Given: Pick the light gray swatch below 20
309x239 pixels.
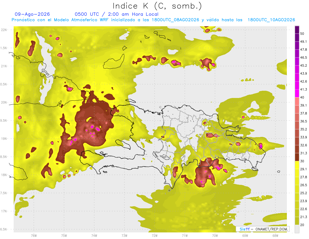Looking at the screenshot, I should pos(297,229).
